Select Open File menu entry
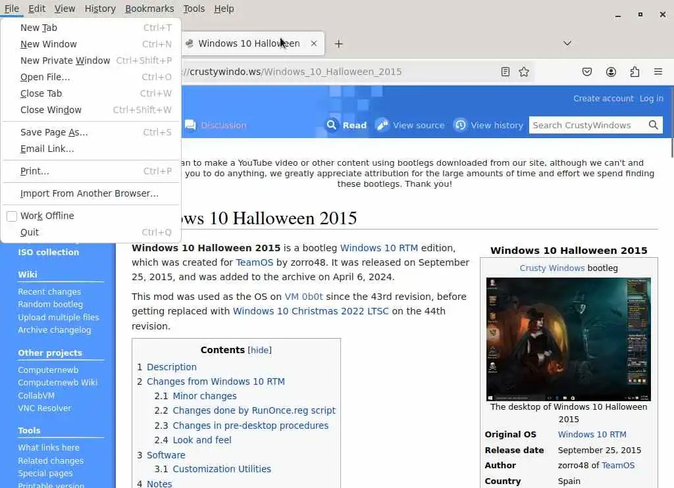Screen dimensions: 674x488 (x=91, y=77)
